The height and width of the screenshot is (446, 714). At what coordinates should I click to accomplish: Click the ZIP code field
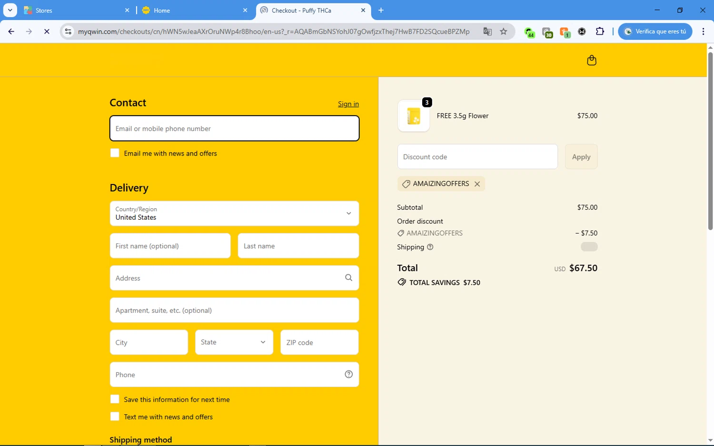click(319, 342)
